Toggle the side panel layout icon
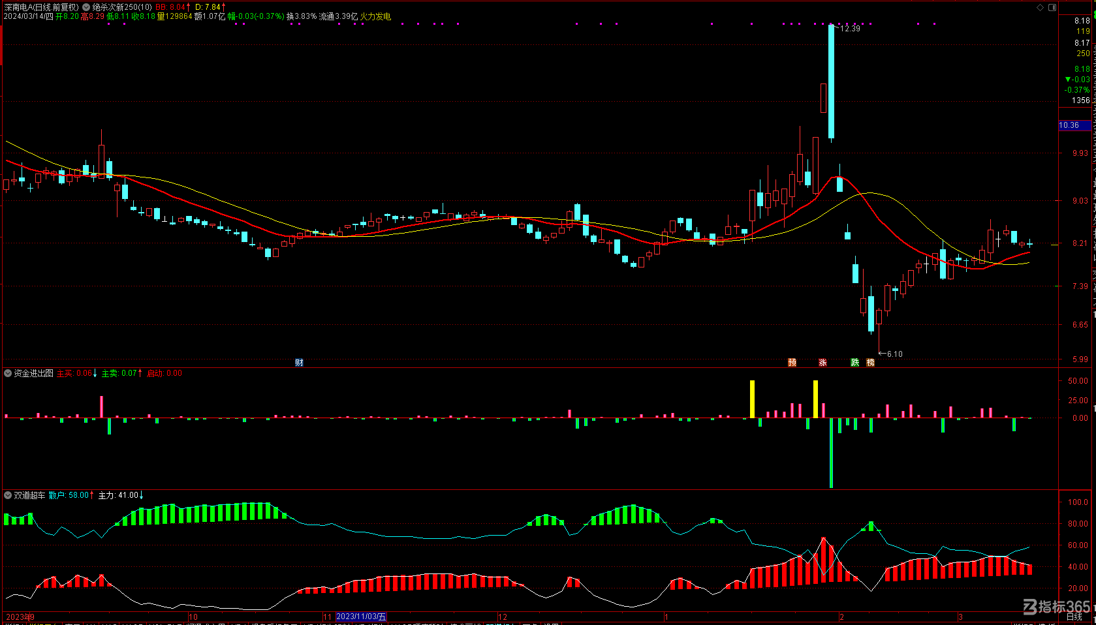 tap(1052, 7)
